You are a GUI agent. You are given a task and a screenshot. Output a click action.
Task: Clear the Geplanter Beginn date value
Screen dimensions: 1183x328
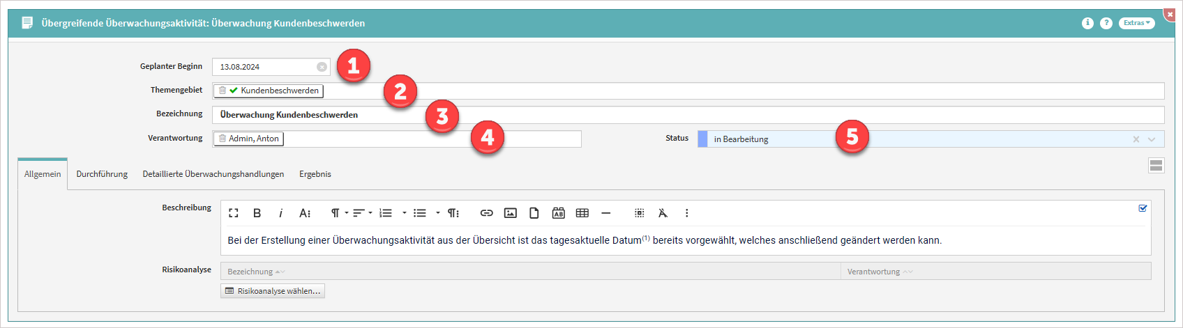click(x=322, y=67)
